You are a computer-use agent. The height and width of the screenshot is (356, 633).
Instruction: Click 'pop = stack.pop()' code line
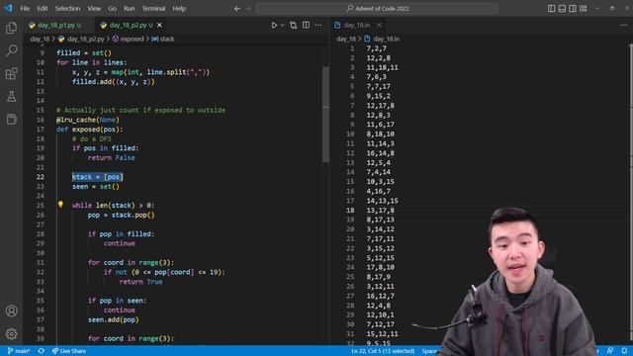(x=121, y=215)
